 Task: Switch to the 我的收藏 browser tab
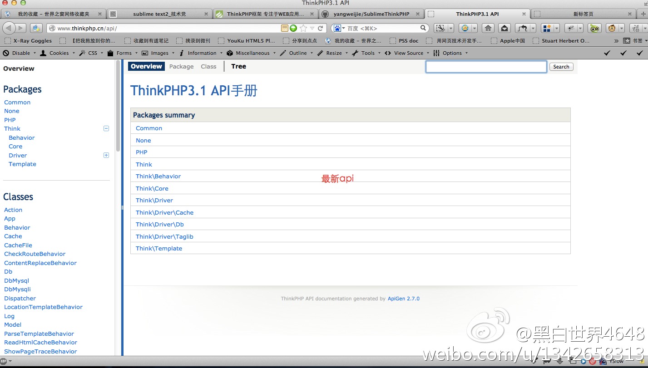53,14
